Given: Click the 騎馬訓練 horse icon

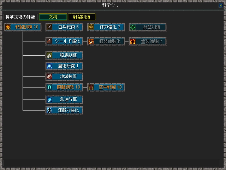Looking at the screenshot, I should click(49, 55).
